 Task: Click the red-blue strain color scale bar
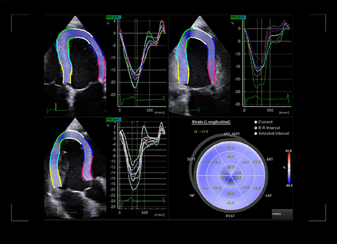pos(289,168)
